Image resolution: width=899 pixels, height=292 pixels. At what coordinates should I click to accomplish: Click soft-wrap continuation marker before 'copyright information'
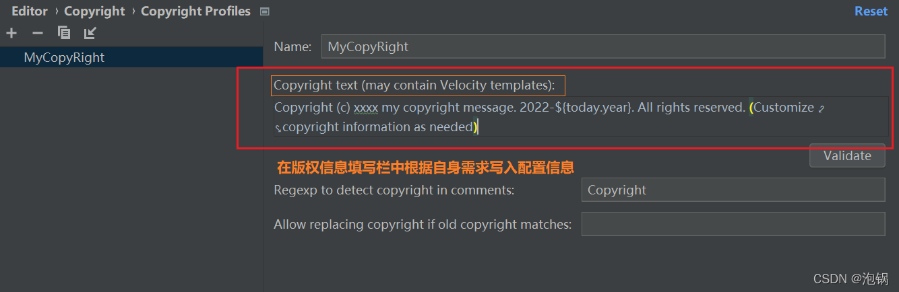pos(278,127)
